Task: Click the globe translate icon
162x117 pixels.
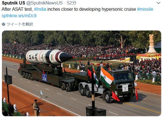Action: pos(3,24)
